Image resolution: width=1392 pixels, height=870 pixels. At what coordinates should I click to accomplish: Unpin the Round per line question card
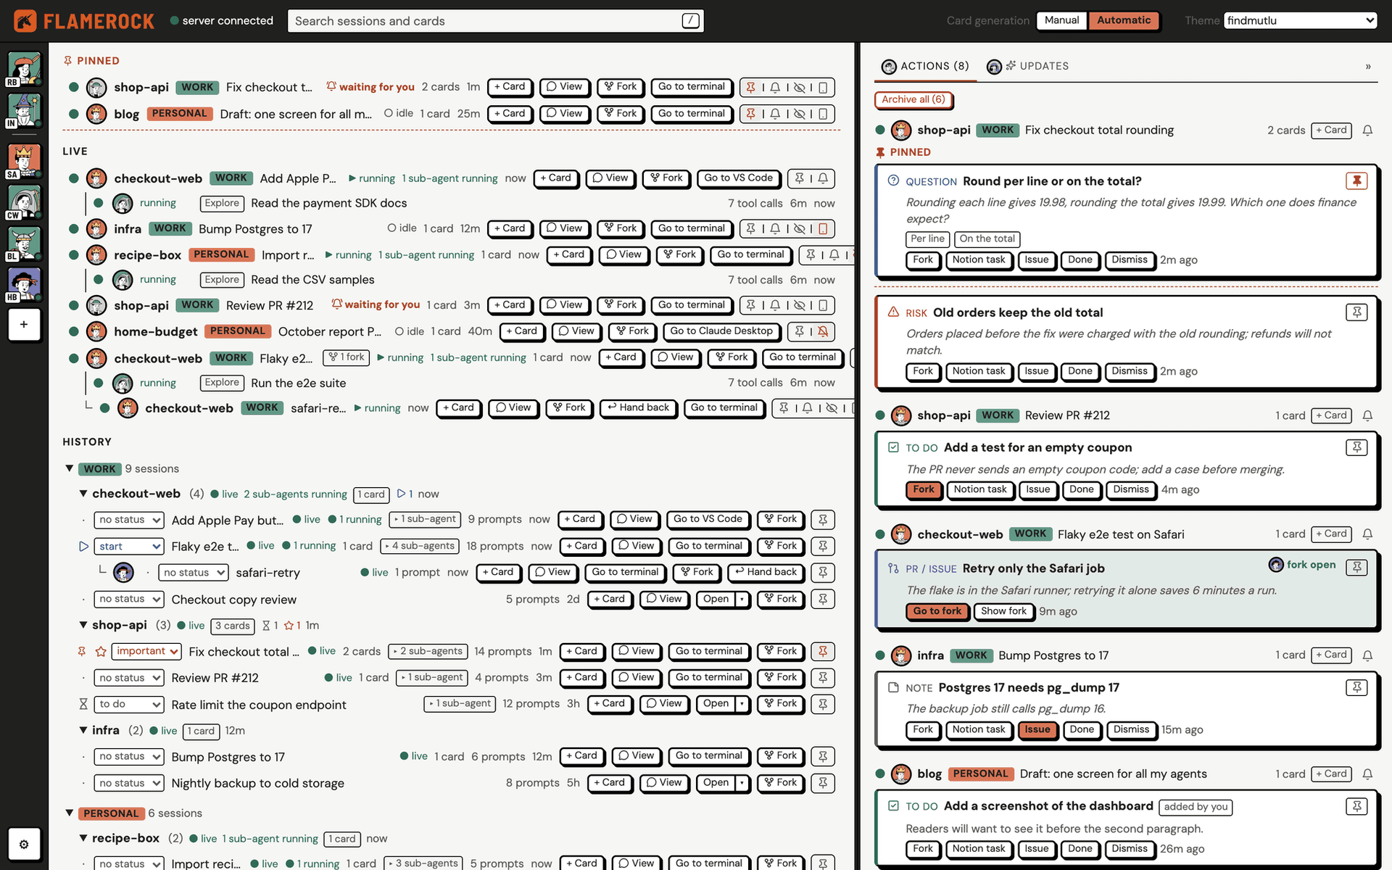point(1356,181)
